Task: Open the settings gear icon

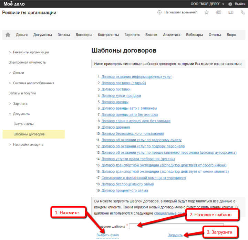Action: [230, 4]
